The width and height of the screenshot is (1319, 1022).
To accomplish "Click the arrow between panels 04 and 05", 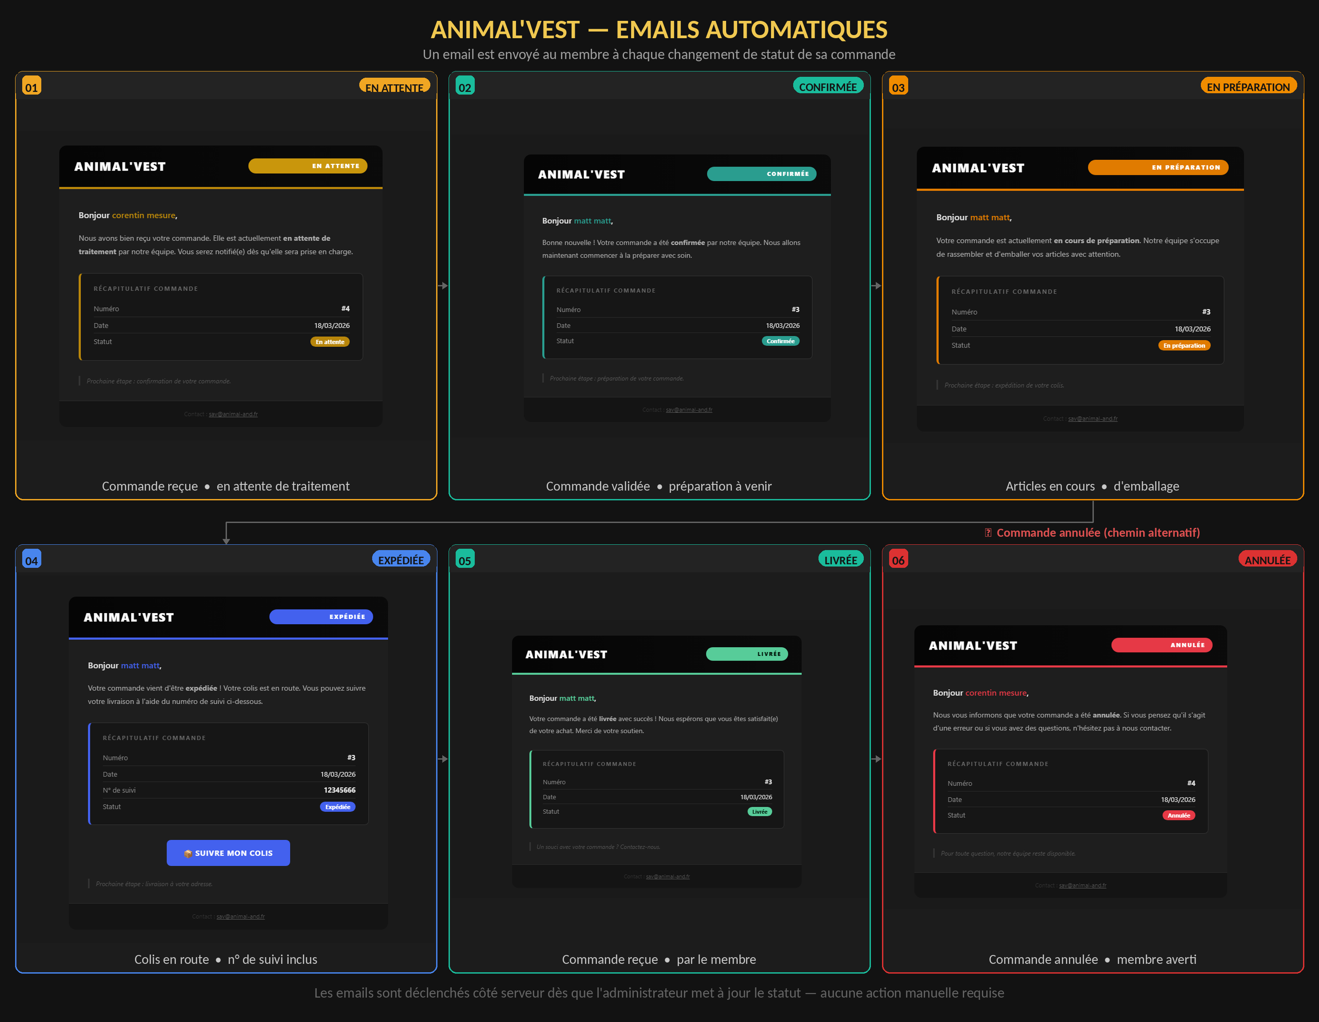I will pyautogui.click(x=443, y=759).
